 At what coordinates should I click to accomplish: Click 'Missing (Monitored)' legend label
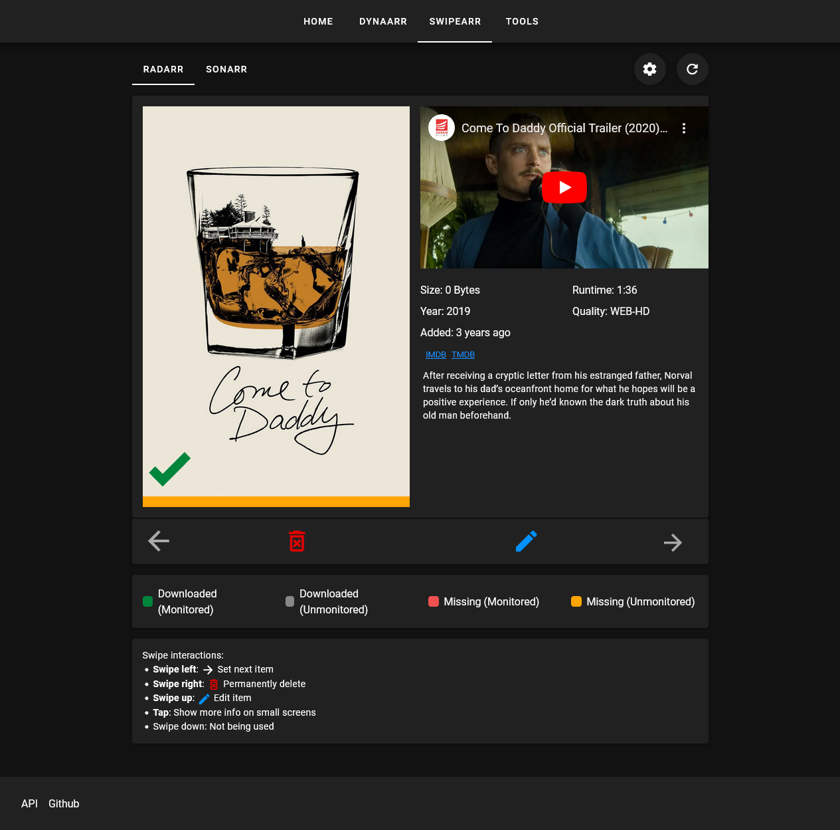pos(491,601)
